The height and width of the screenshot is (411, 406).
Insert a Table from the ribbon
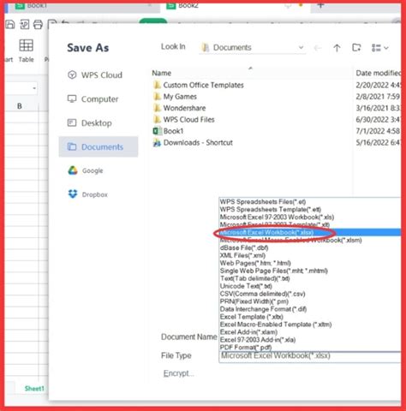click(x=26, y=51)
